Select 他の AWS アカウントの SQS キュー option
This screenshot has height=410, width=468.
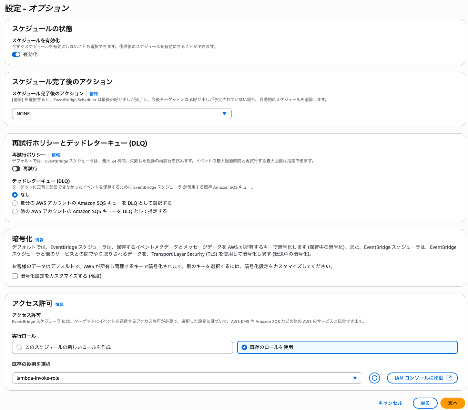pos(15,211)
